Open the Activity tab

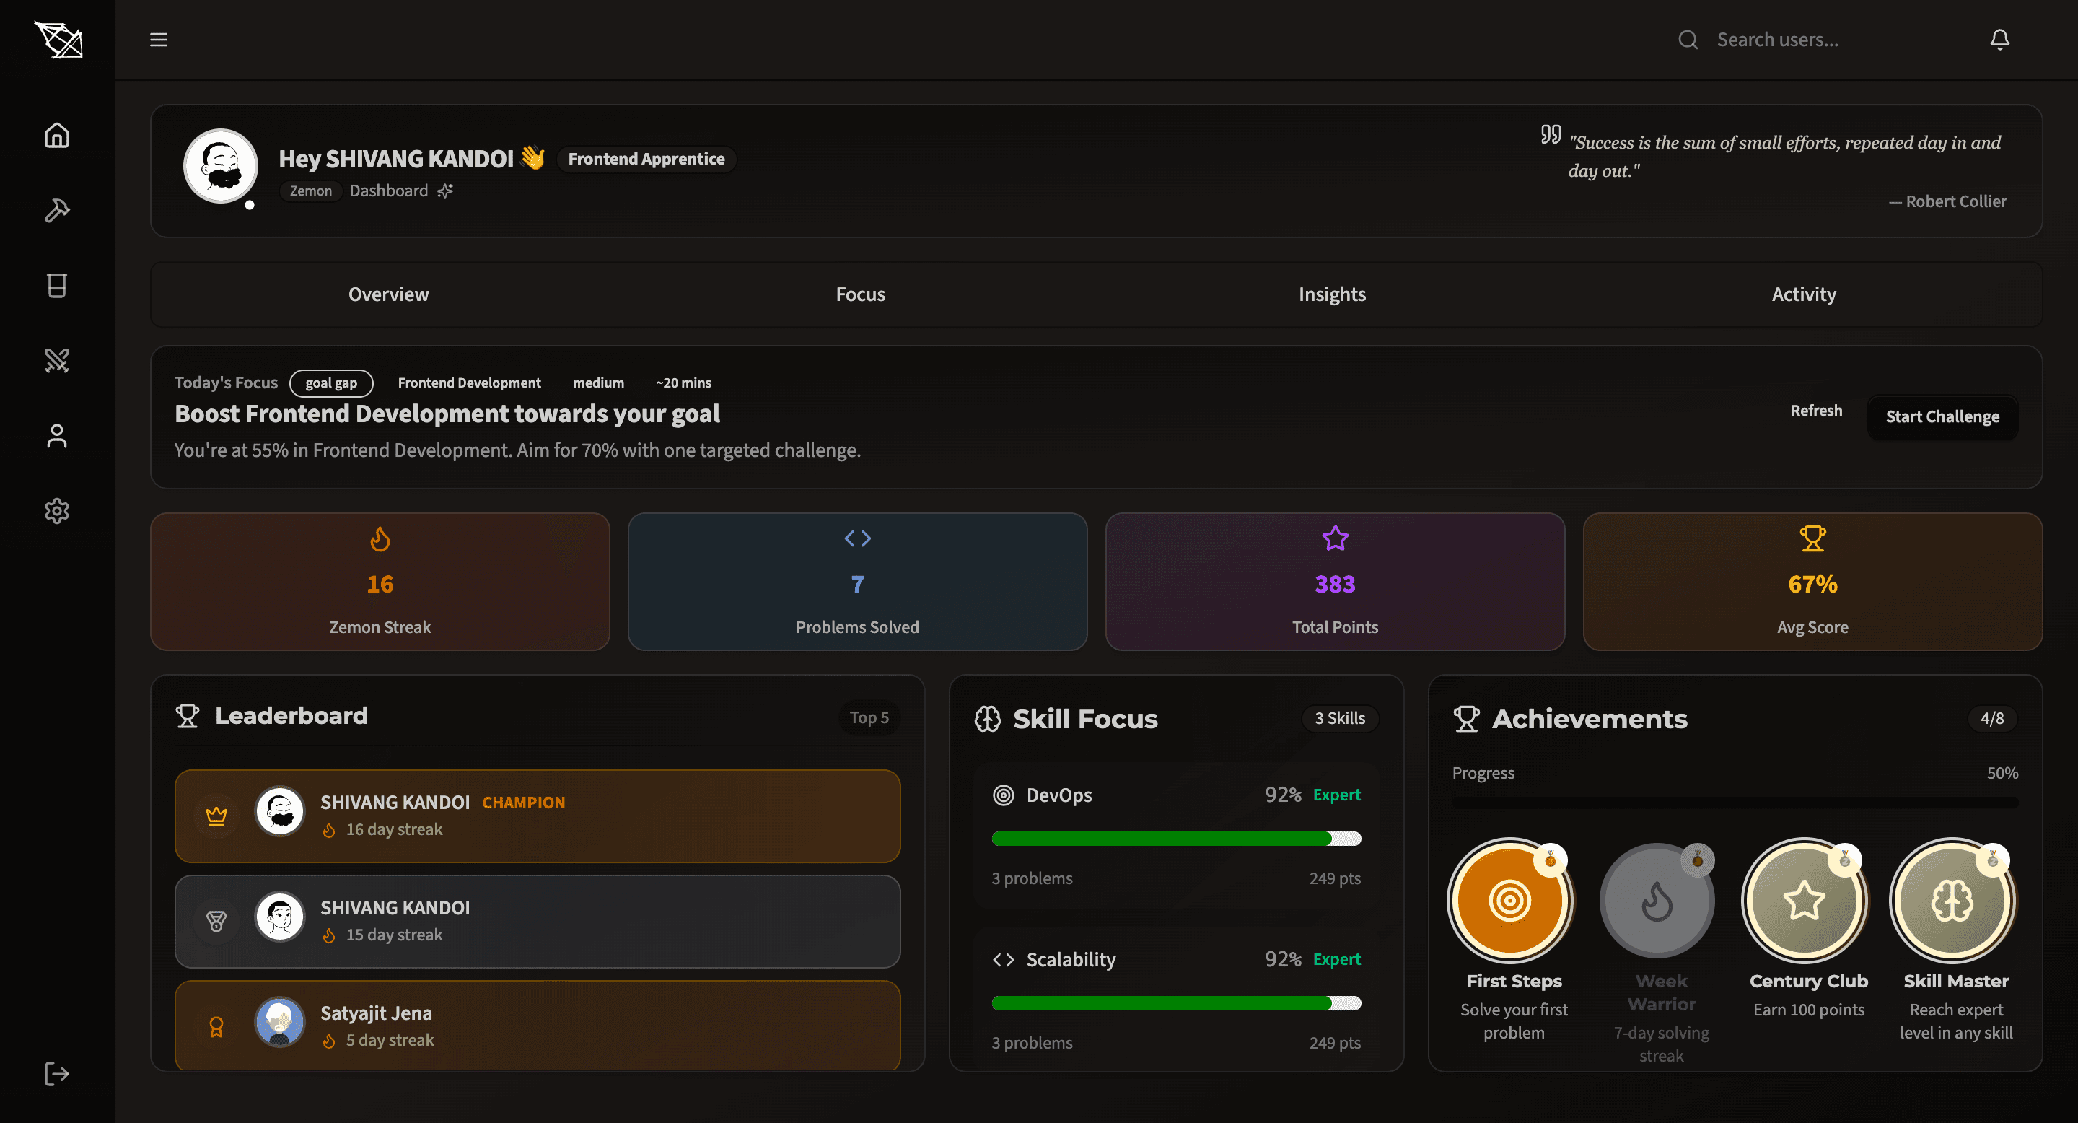coord(1803,294)
